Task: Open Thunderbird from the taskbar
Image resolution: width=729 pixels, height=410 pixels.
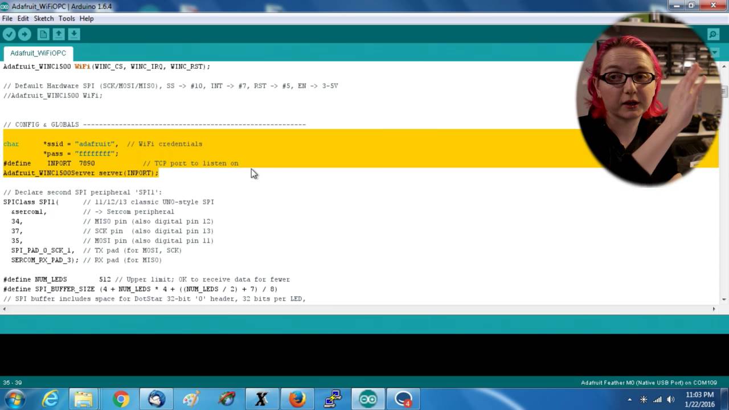Action: click(x=157, y=399)
